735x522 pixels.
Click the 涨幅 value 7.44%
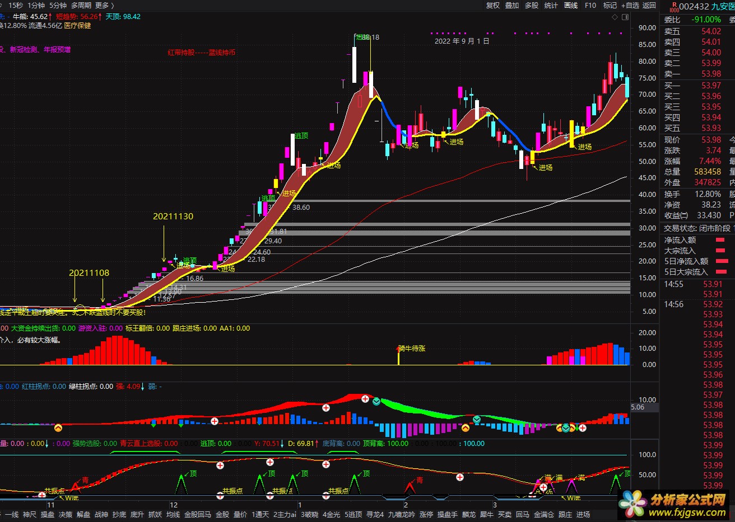pos(710,161)
